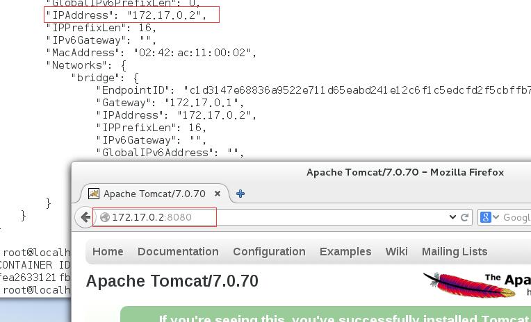Click the globe site identity icon
531x322 pixels.
pyautogui.click(x=105, y=217)
